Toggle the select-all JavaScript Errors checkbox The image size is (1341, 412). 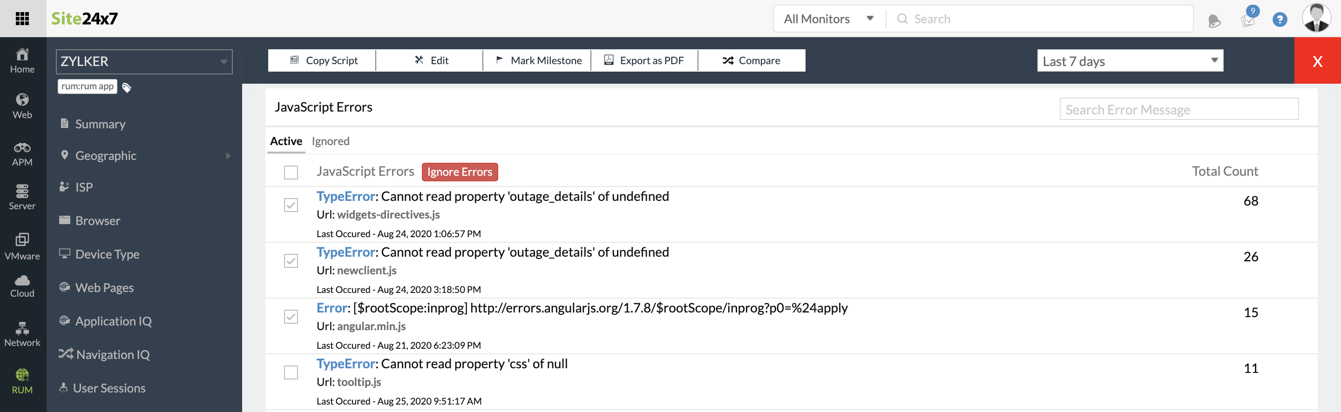291,172
